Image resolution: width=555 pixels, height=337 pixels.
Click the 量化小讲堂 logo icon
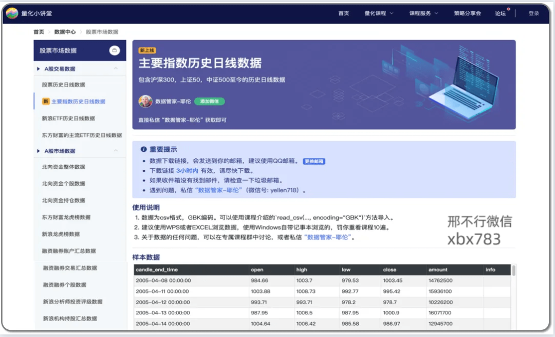tap(12, 13)
